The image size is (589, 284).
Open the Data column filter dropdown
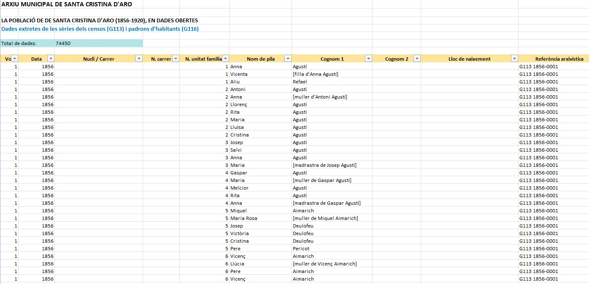(x=51, y=59)
